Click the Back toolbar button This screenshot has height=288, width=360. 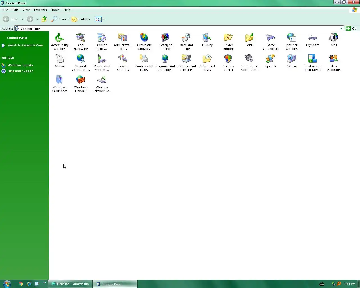coord(10,19)
